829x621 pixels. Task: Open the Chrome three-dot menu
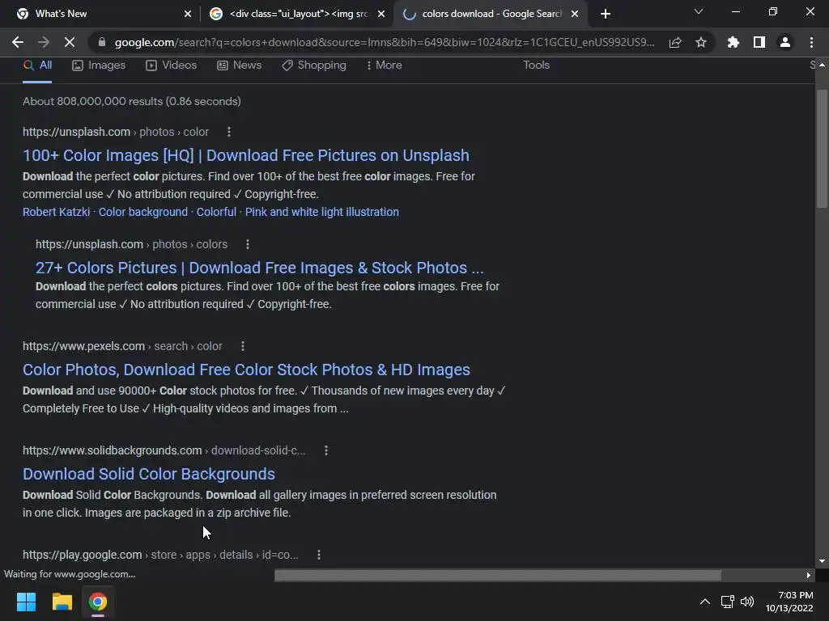pos(811,42)
